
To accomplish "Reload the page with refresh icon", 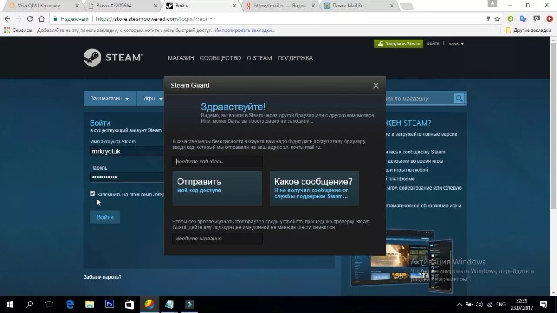I will point(30,19).
